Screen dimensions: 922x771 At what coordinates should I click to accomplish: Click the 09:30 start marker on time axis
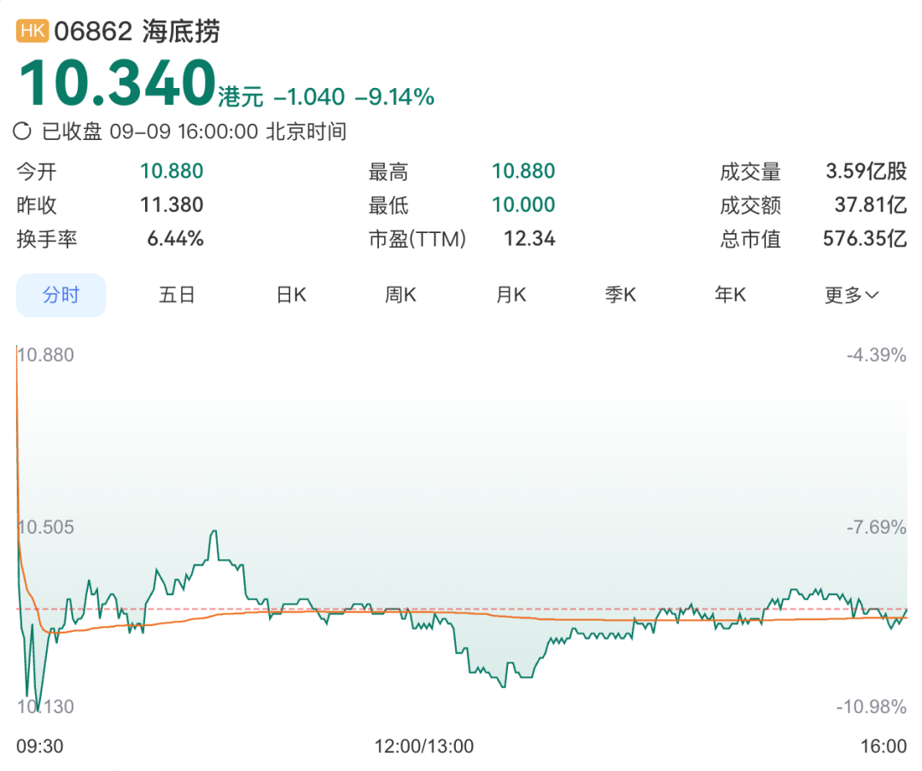pos(40,746)
